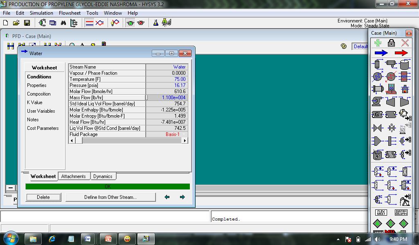Viewport: 419px width, 245px height.
Task: Click right arrow of worksheet horizontal scrollbar
Action: point(185,140)
